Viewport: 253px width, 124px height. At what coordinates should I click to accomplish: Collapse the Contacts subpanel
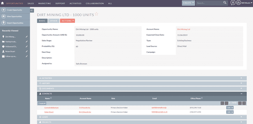(x=241, y=93)
